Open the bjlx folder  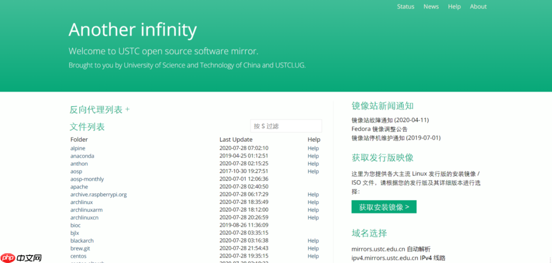75,233
